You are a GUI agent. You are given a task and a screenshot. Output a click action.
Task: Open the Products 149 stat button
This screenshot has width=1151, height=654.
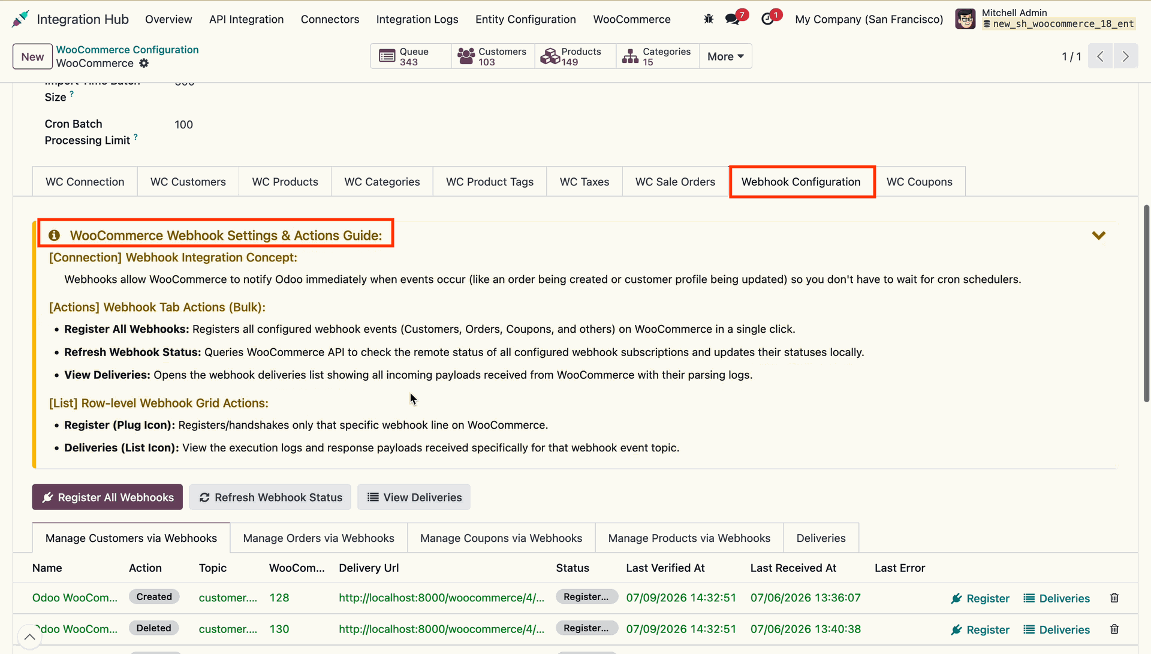(575, 56)
